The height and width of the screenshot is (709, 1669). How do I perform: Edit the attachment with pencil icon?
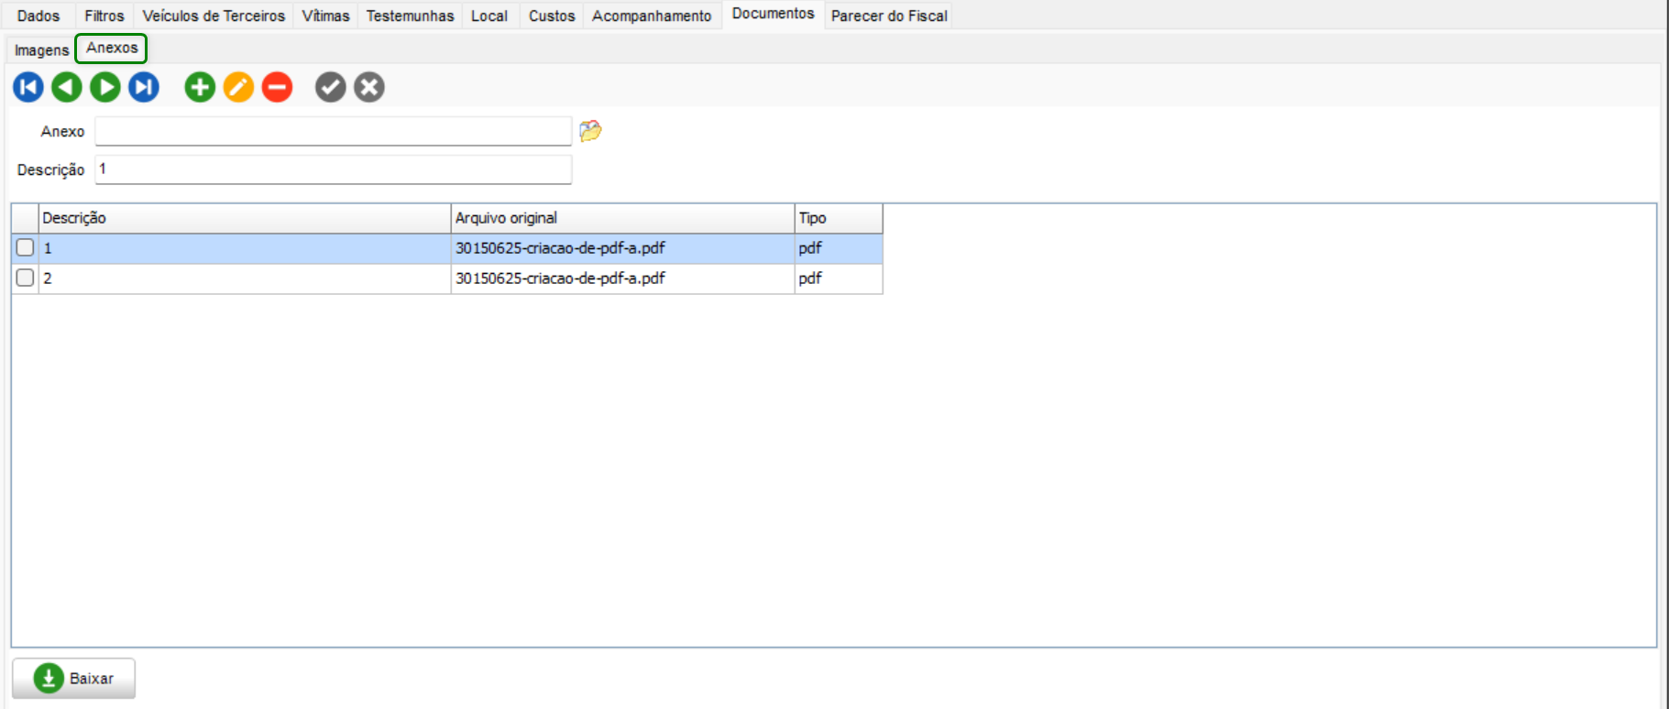click(238, 87)
